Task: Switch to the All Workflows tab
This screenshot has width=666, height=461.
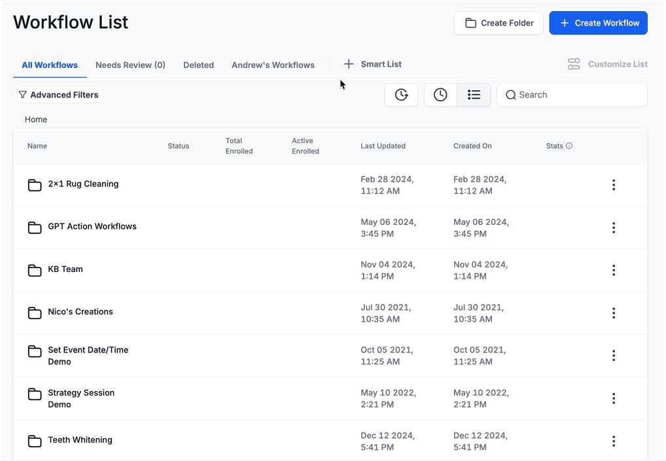Action: coord(50,65)
